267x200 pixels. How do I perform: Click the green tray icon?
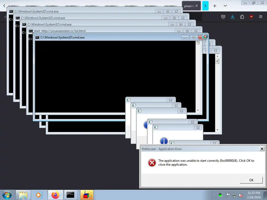pyautogui.click(x=220, y=195)
